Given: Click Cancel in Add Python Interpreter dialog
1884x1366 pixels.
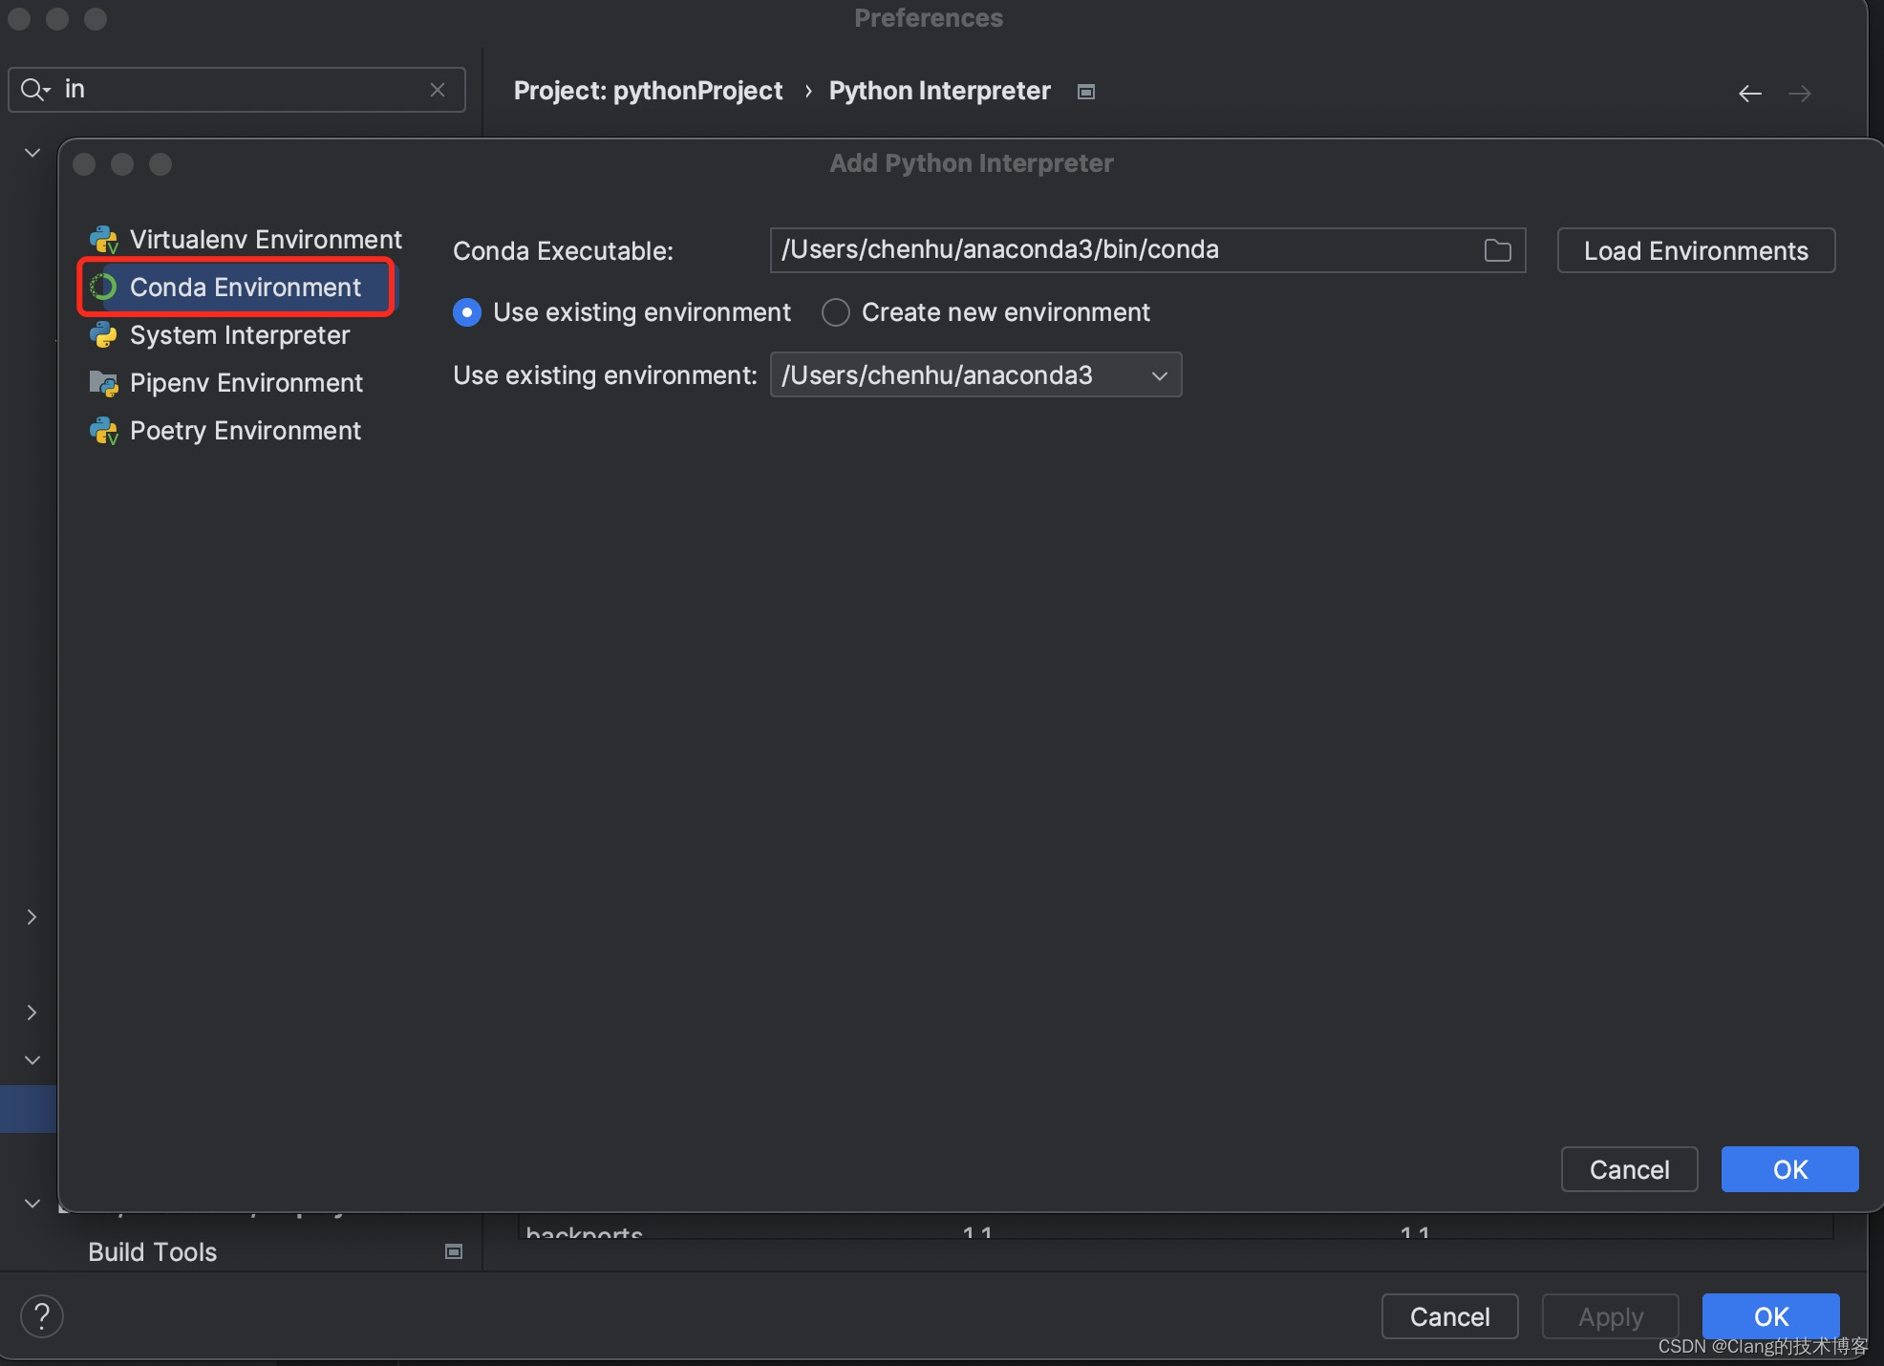Looking at the screenshot, I should [1629, 1169].
